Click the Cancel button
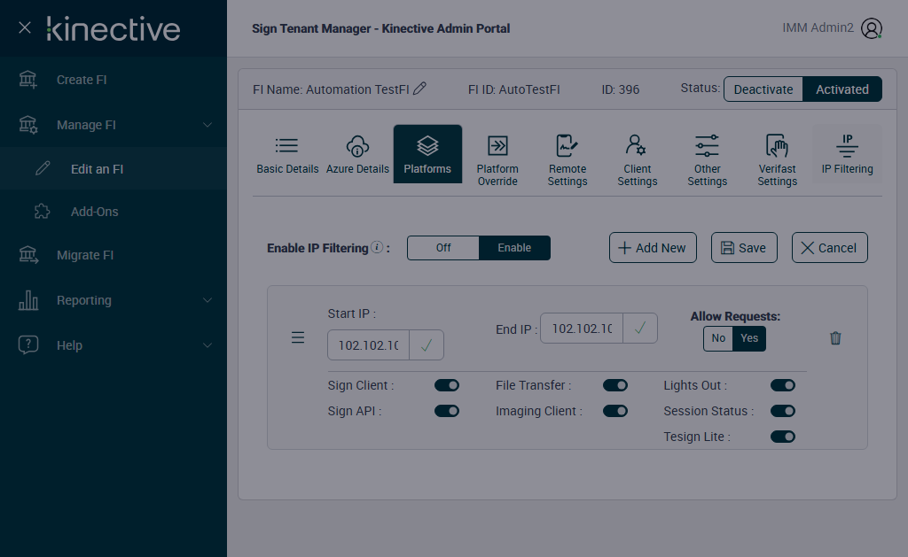Viewport: 908px width, 557px height. [829, 248]
